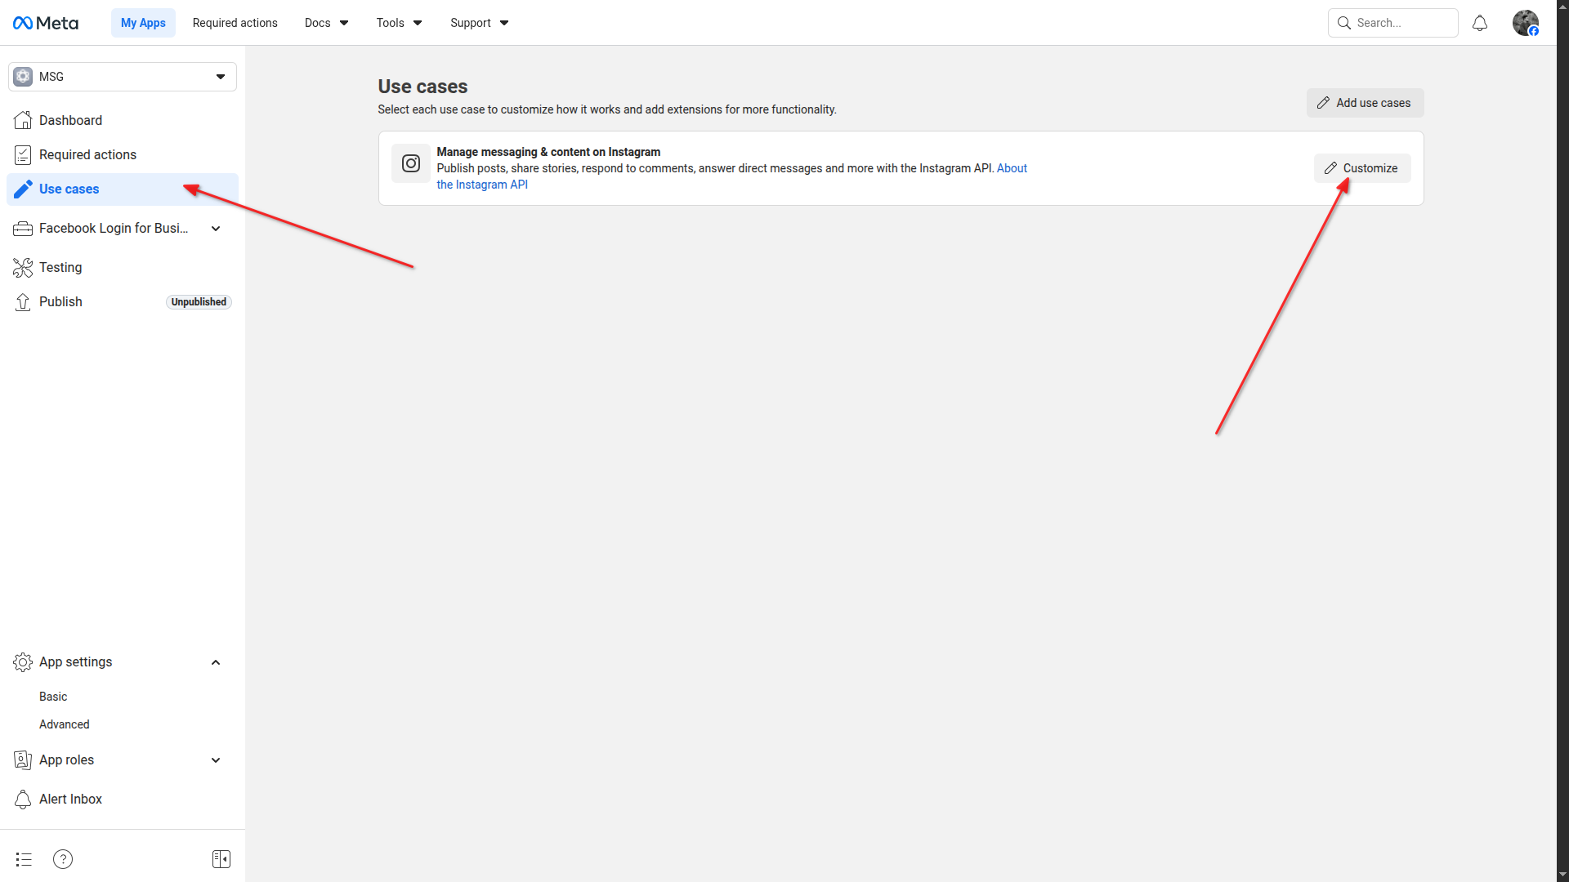Open About the Instagram API link
This screenshot has height=882, width=1569.
[x=1012, y=168]
